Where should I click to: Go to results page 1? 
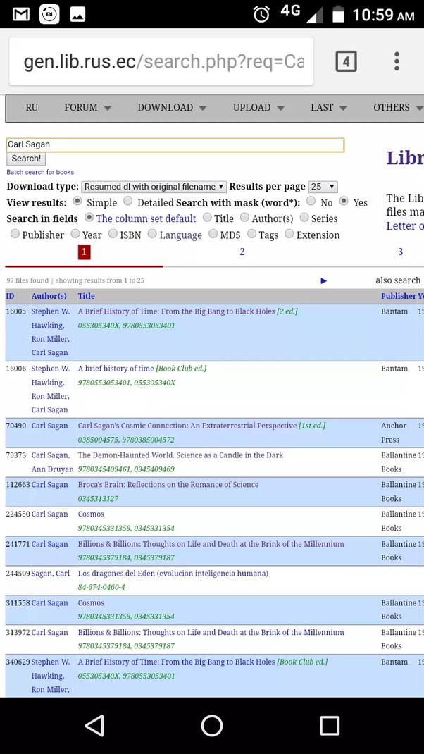pos(84,252)
